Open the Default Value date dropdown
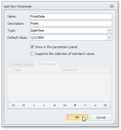The image size is (121, 130). click(110, 38)
